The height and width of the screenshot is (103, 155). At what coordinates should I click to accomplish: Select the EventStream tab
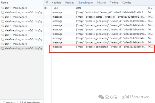click(x=85, y=3)
